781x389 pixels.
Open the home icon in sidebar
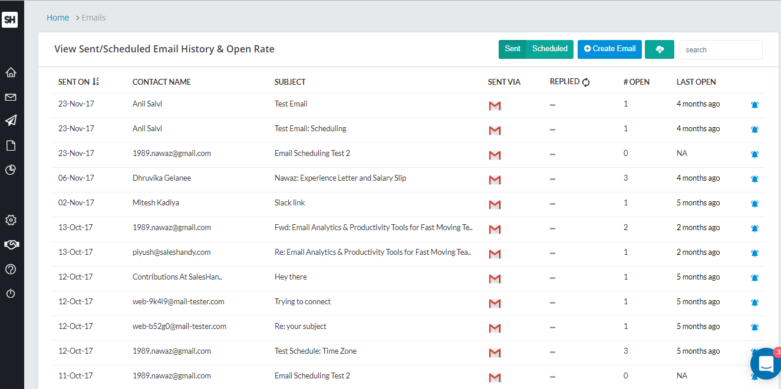point(11,72)
